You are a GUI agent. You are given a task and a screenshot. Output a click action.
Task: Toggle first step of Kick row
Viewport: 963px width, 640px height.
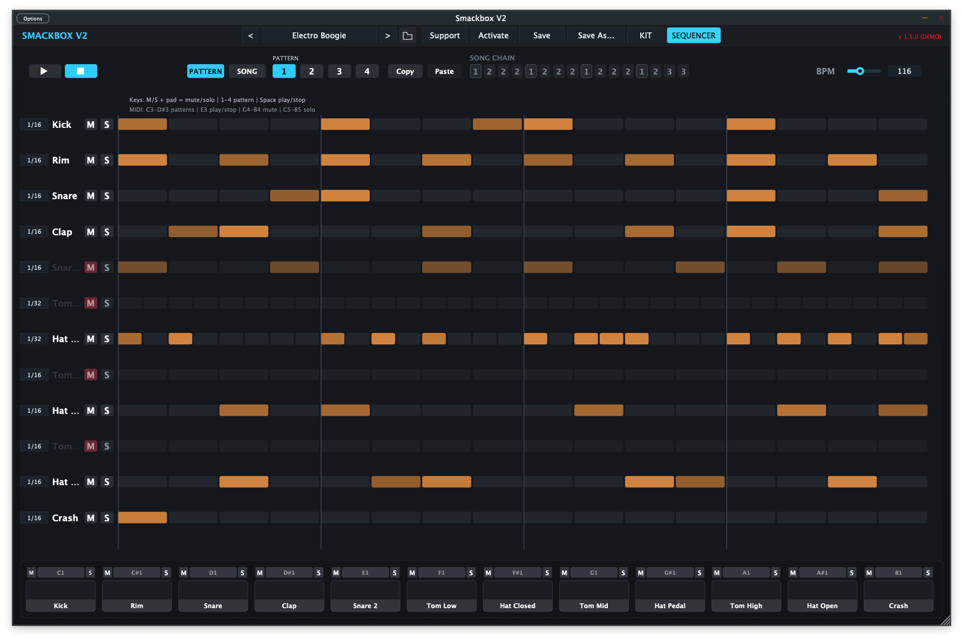pos(143,124)
